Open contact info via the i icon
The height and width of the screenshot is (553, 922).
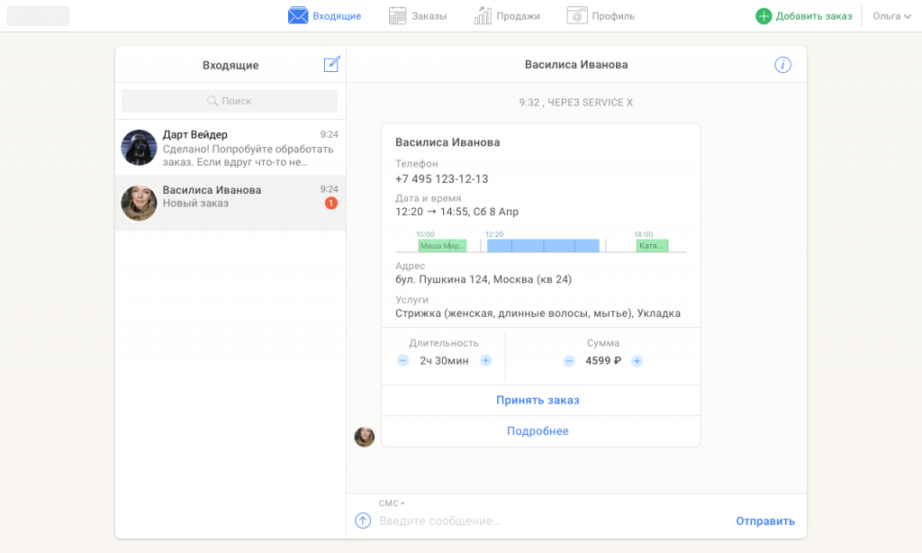pyautogui.click(x=782, y=65)
